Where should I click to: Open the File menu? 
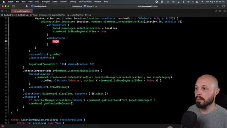click(x=18, y=1)
